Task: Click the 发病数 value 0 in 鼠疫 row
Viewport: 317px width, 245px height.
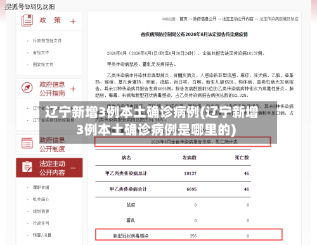Action: (x=195, y=205)
